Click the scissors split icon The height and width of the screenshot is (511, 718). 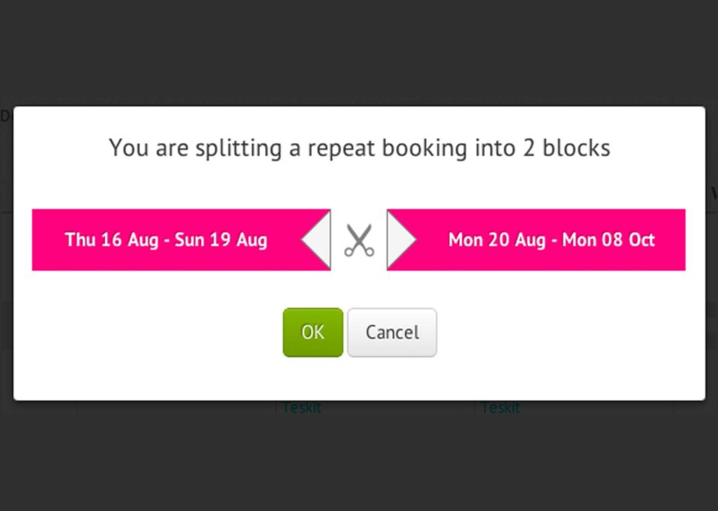[x=359, y=241]
